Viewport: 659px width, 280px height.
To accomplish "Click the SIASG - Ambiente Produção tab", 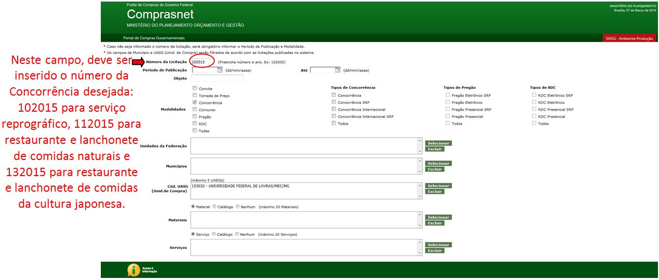I will tap(630, 38).
